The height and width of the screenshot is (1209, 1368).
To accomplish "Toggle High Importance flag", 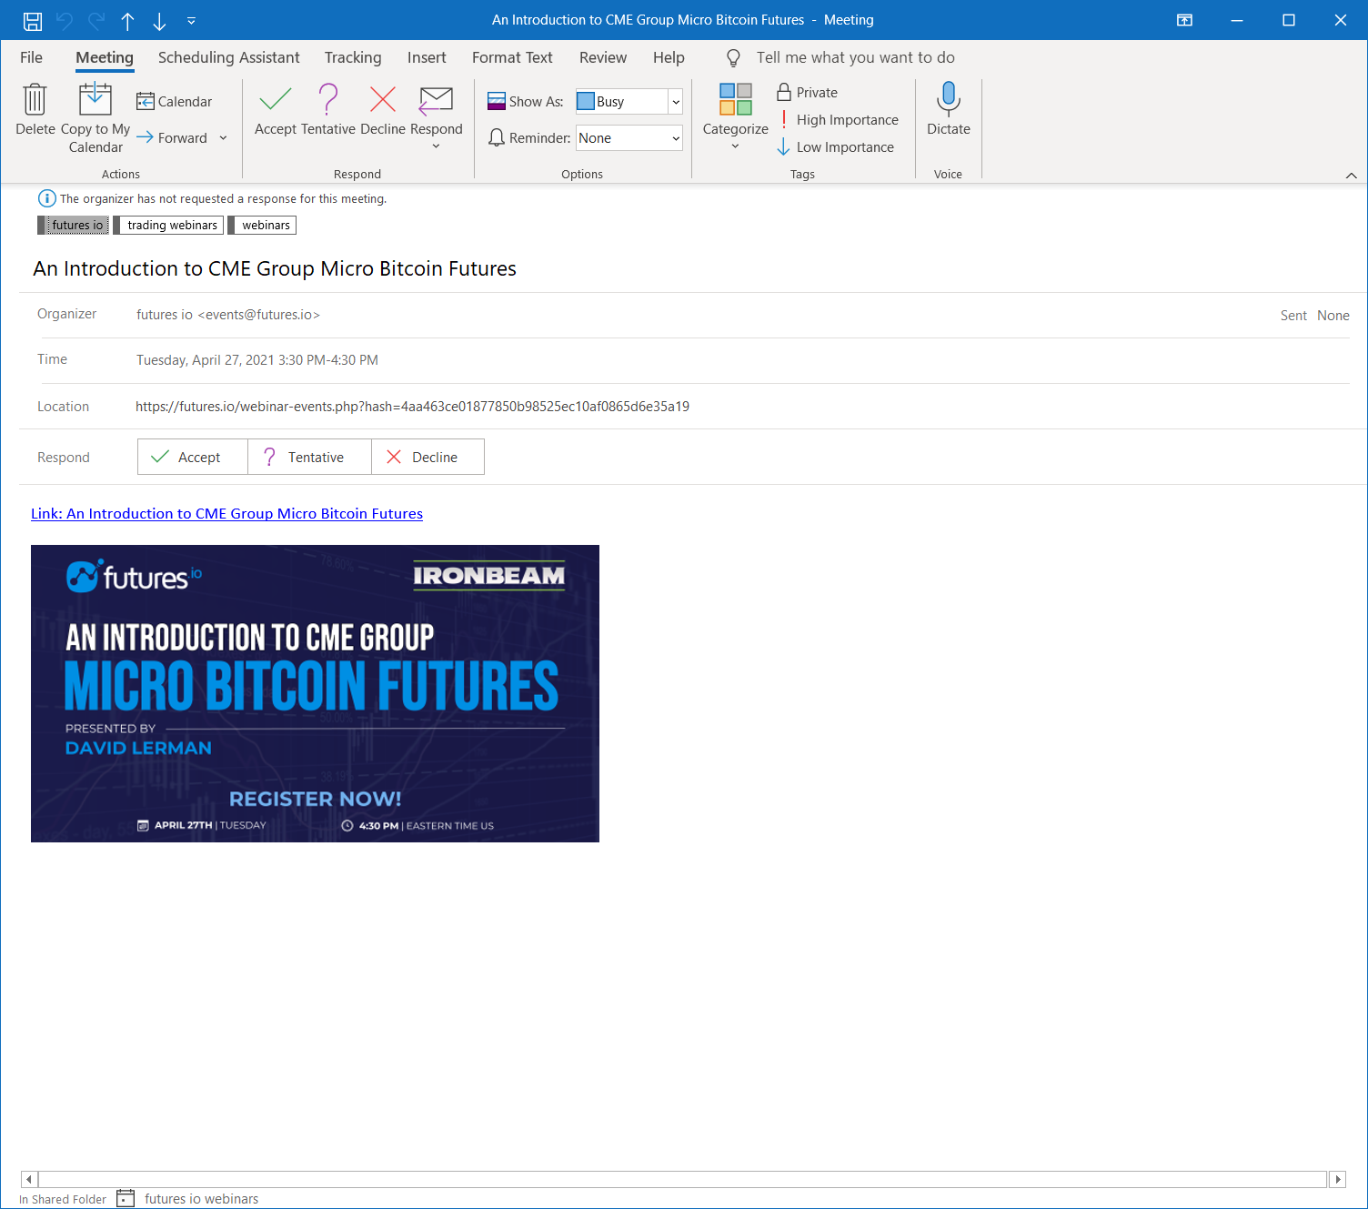I will click(838, 119).
